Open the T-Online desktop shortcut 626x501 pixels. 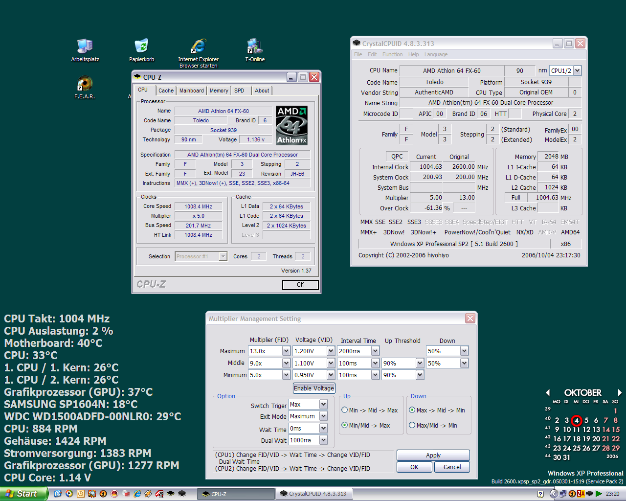click(x=255, y=50)
